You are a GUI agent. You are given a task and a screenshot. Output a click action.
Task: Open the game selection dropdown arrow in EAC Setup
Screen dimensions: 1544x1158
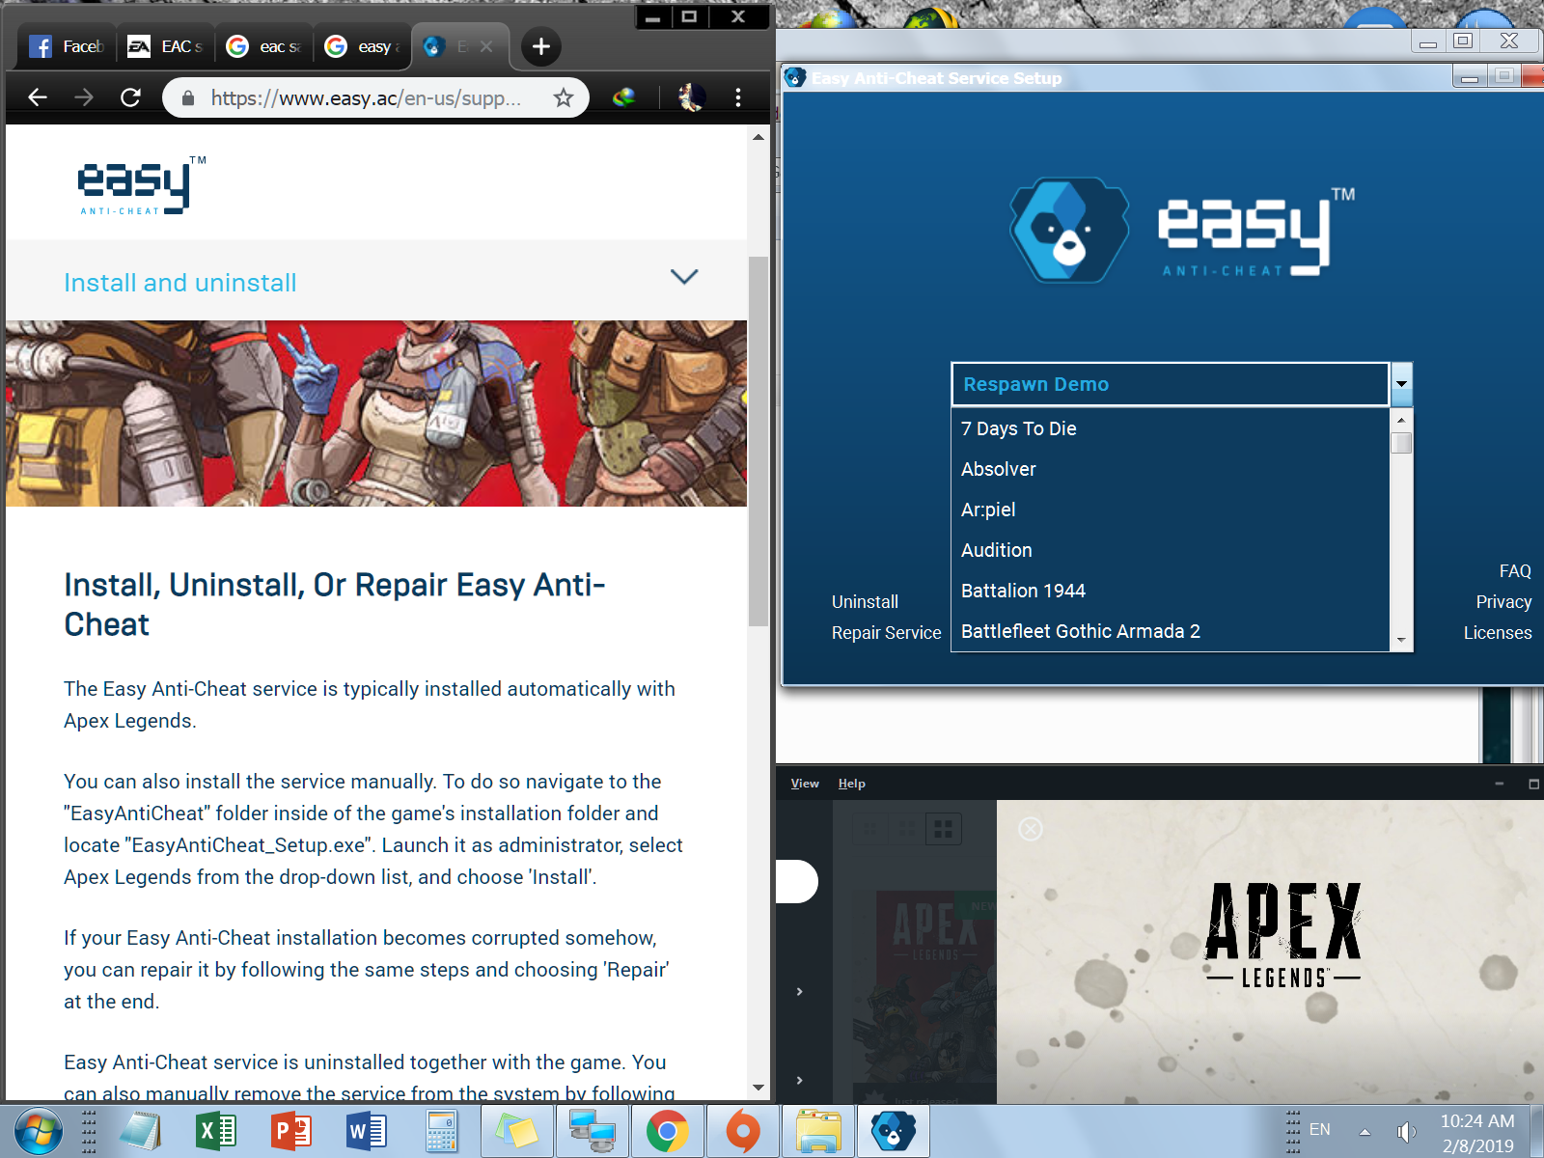1401,384
